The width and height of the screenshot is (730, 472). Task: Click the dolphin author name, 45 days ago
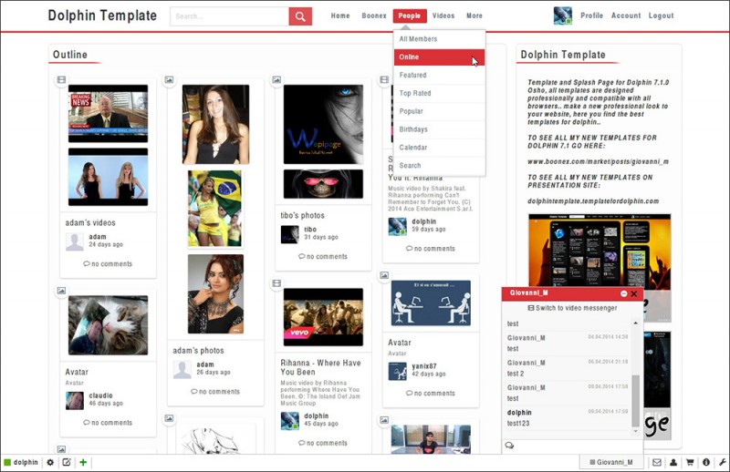click(316, 416)
